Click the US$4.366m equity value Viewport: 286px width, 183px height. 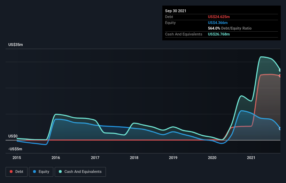pyautogui.click(x=218, y=23)
